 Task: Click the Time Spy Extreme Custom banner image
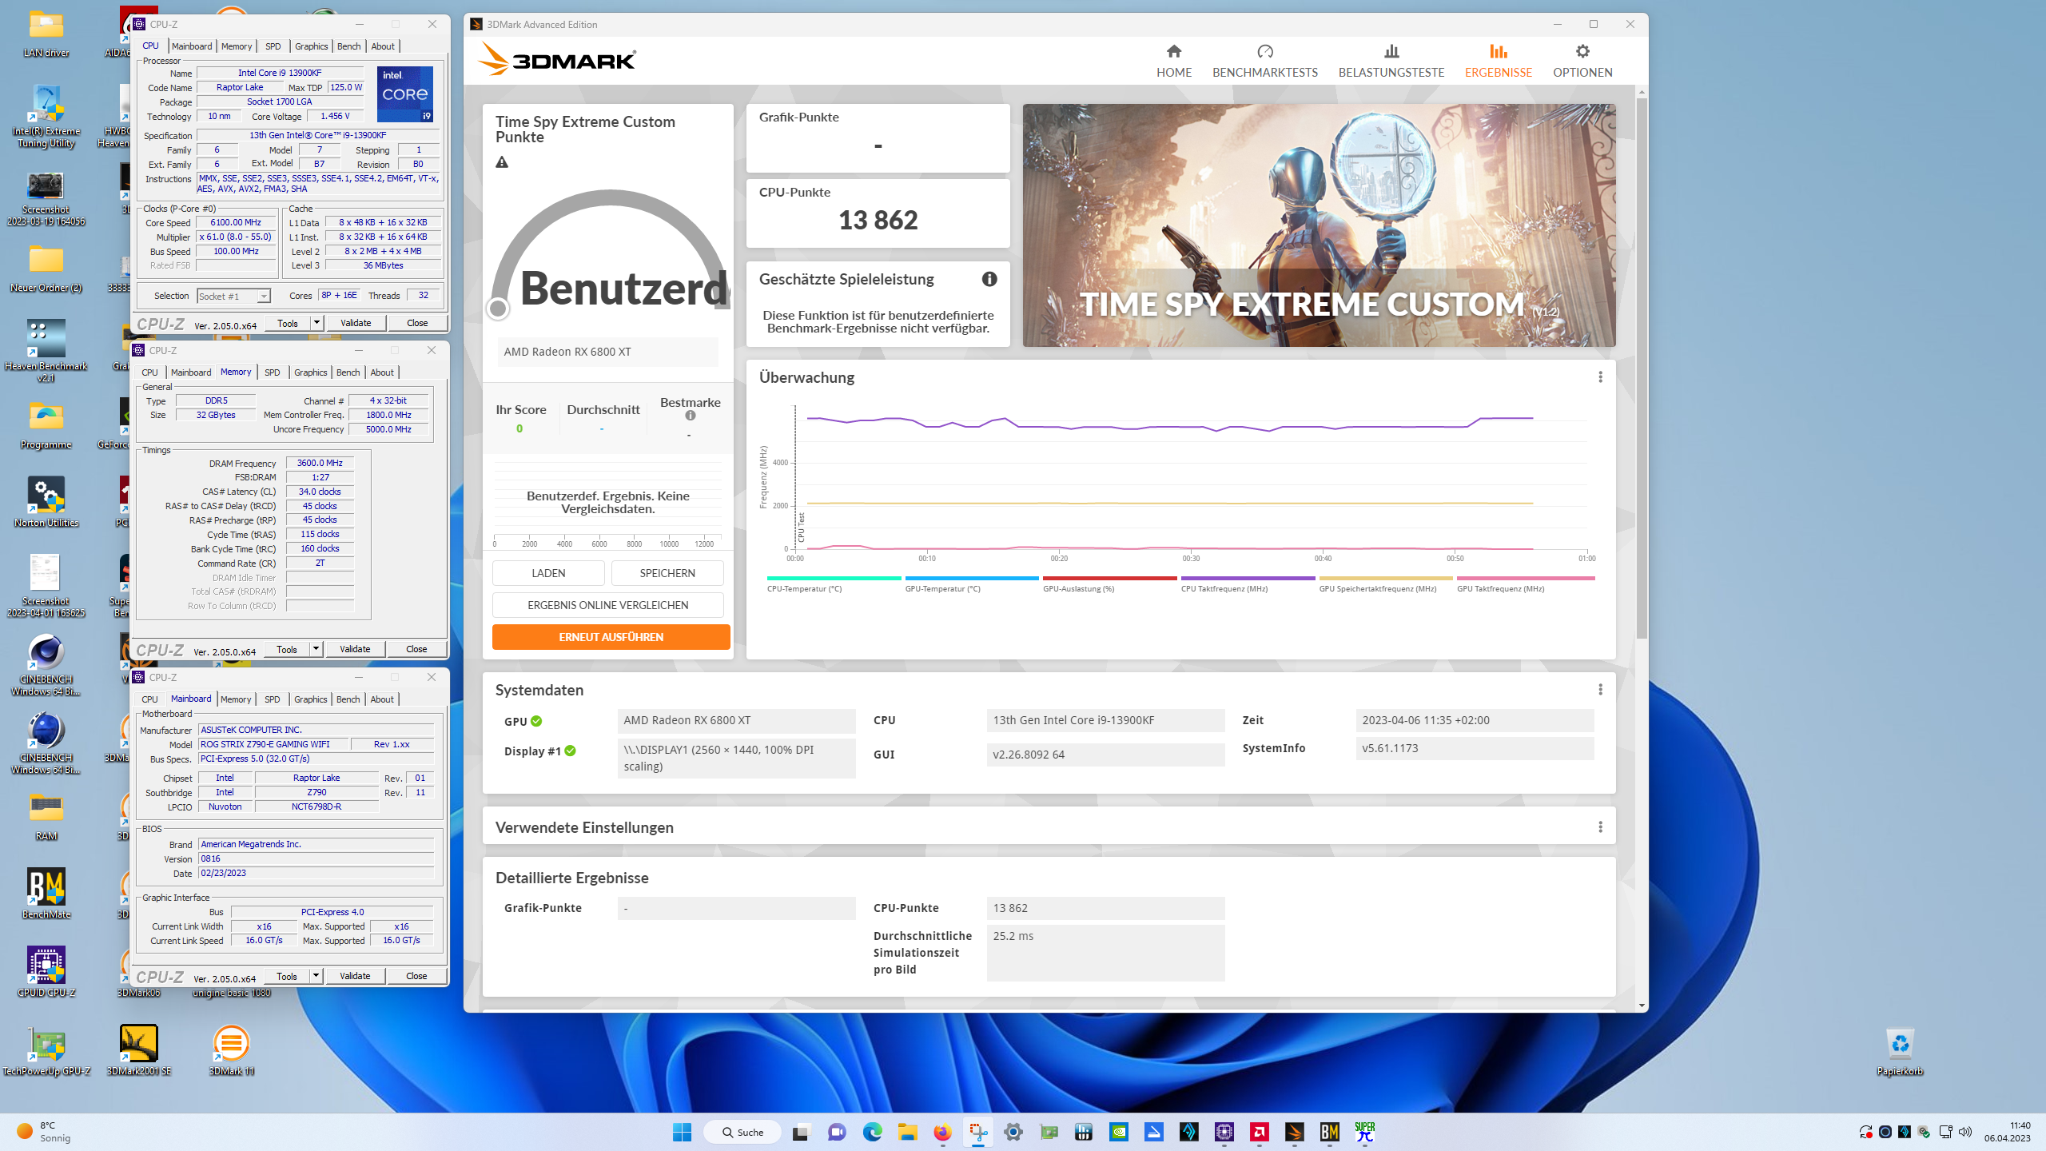tap(1319, 225)
